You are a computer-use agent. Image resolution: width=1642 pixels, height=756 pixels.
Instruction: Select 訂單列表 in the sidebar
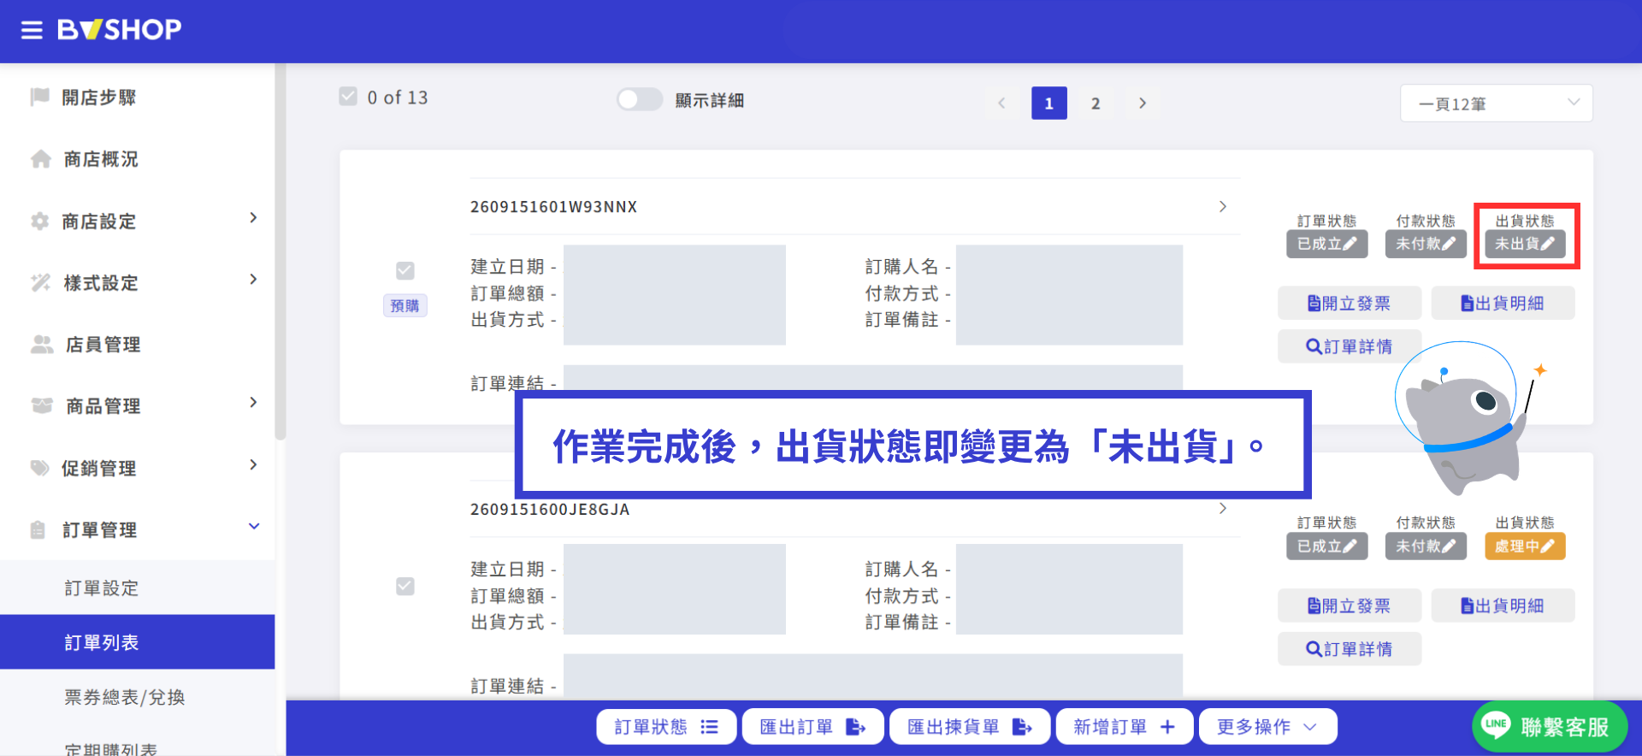point(138,642)
